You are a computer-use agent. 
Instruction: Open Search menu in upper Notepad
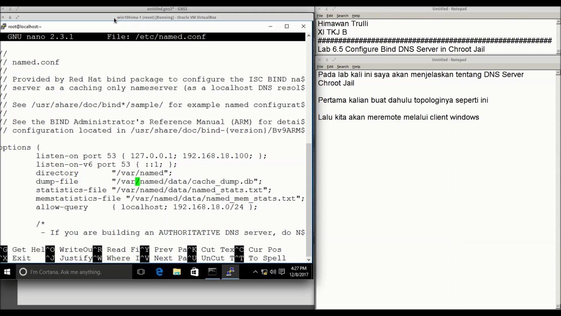point(342,16)
